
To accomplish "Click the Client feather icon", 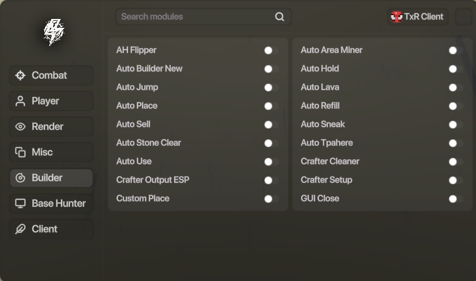I will 20,229.
